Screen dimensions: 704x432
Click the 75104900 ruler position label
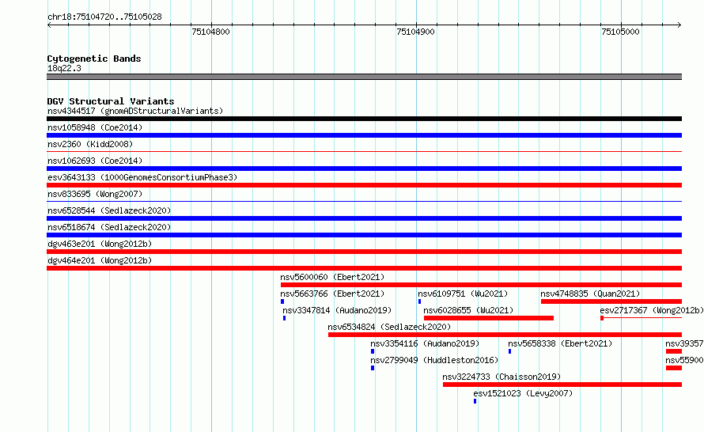[x=415, y=32]
